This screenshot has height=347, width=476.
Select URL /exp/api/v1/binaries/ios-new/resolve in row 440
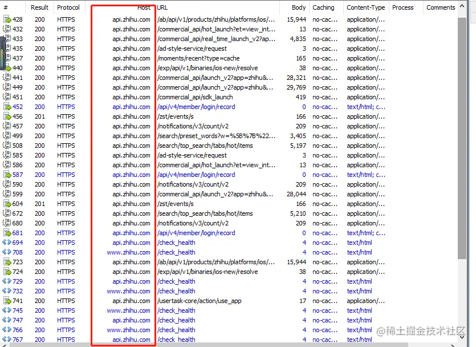pos(208,68)
